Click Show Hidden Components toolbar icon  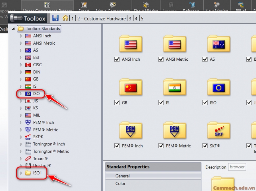[x=146, y=5]
